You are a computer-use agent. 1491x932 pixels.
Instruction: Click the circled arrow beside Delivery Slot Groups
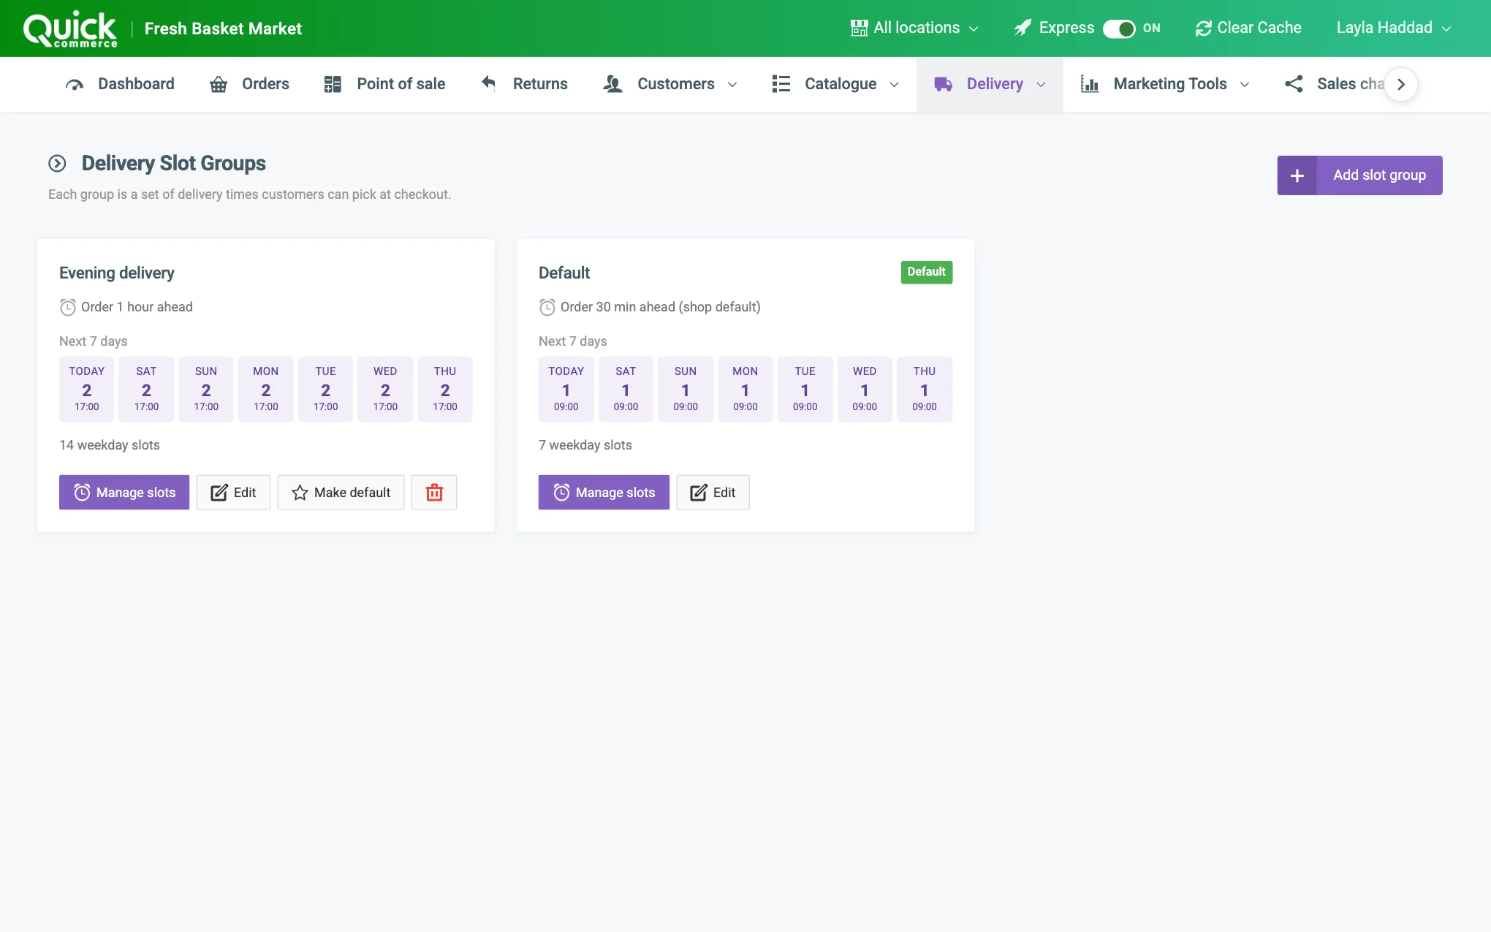[57, 163]
